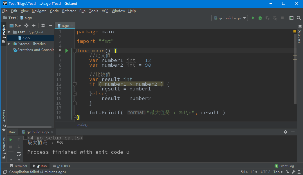Screen dimensions: 303x175
Task: Open Search Everywhere with the magnifier icon
Action: pos(298,18)
